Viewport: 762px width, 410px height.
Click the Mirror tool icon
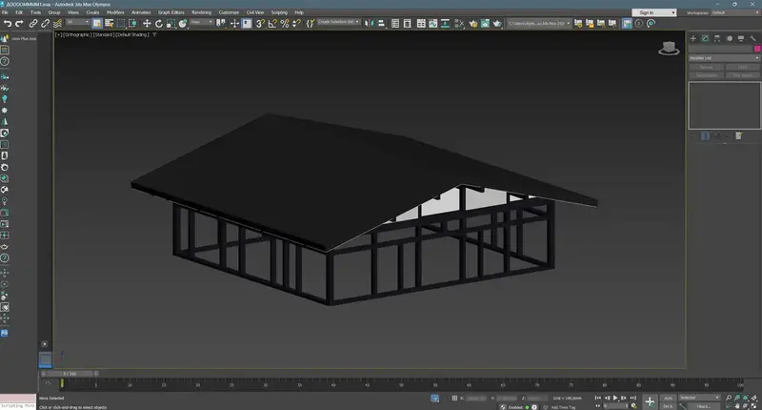370,23
